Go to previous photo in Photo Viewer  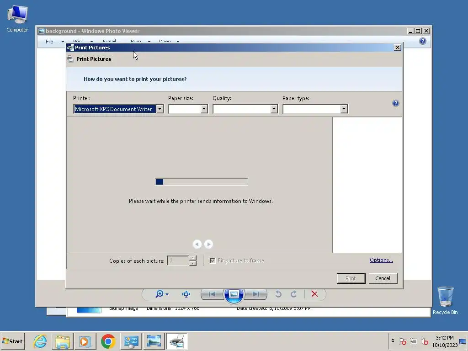pyautogui.click(x=212, y=294)
